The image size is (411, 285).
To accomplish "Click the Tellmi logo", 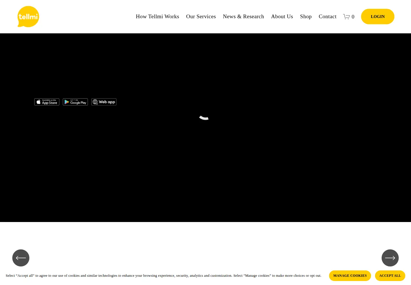I will tap(28, 17).
